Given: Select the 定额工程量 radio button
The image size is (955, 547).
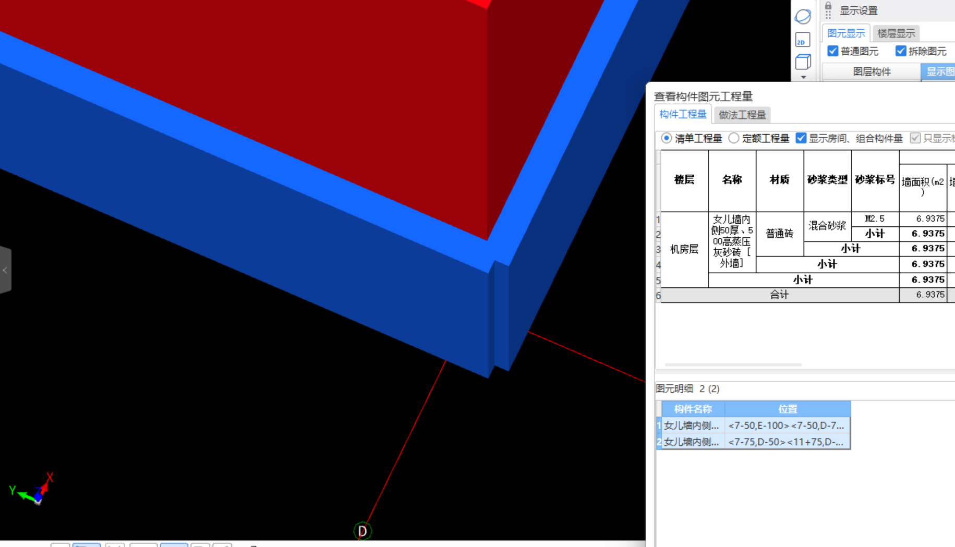Looking at the screenshot, I should (734, 138).
